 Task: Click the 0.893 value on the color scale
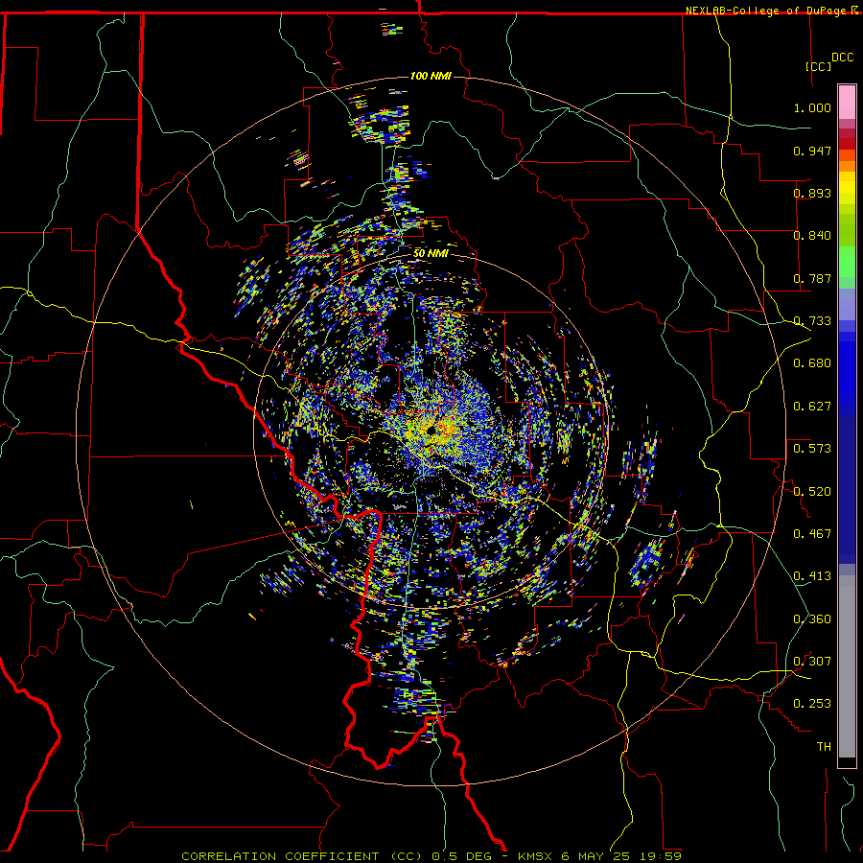pos(812,193)
